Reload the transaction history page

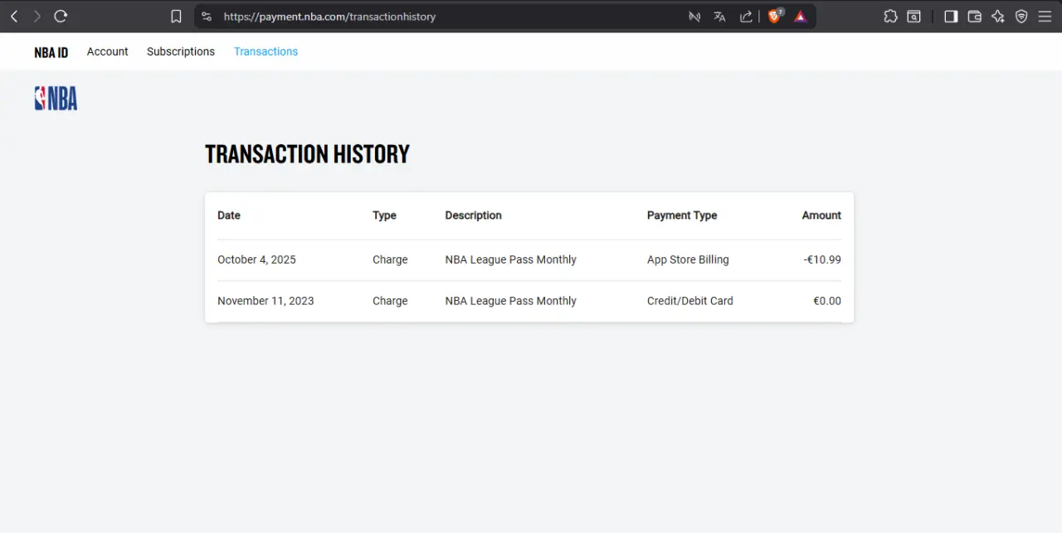click(x=61, y=17)
